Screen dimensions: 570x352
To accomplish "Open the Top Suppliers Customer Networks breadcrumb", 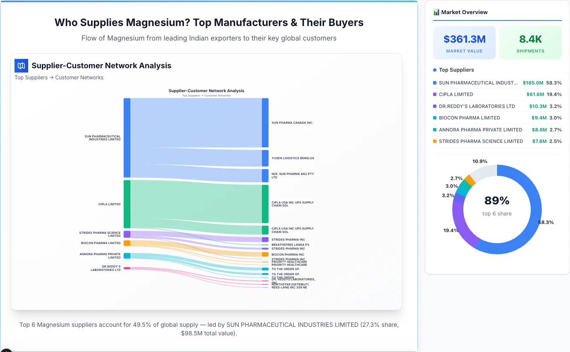I will pyautogui.click(x=59, y=77).
